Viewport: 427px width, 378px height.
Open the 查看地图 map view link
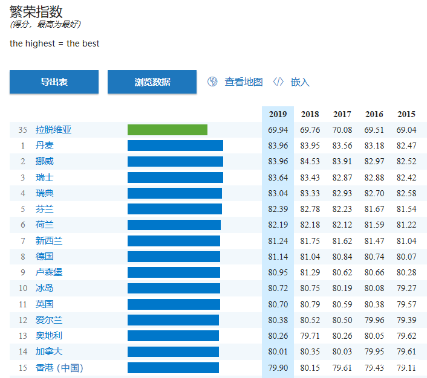244,82
